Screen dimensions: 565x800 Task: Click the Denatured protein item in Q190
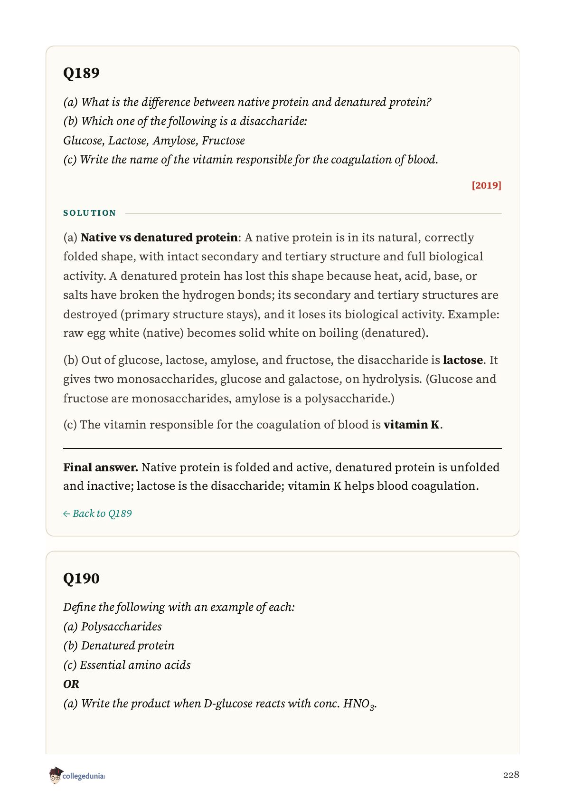pyautogui.click(x=119, y=646)
